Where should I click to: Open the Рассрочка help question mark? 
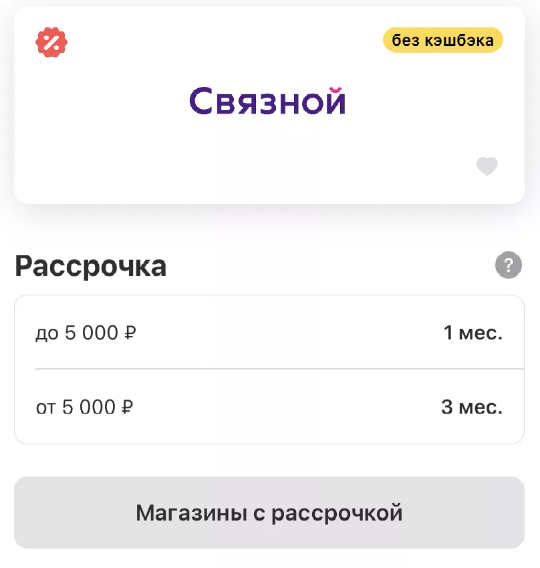coord(508,265)
